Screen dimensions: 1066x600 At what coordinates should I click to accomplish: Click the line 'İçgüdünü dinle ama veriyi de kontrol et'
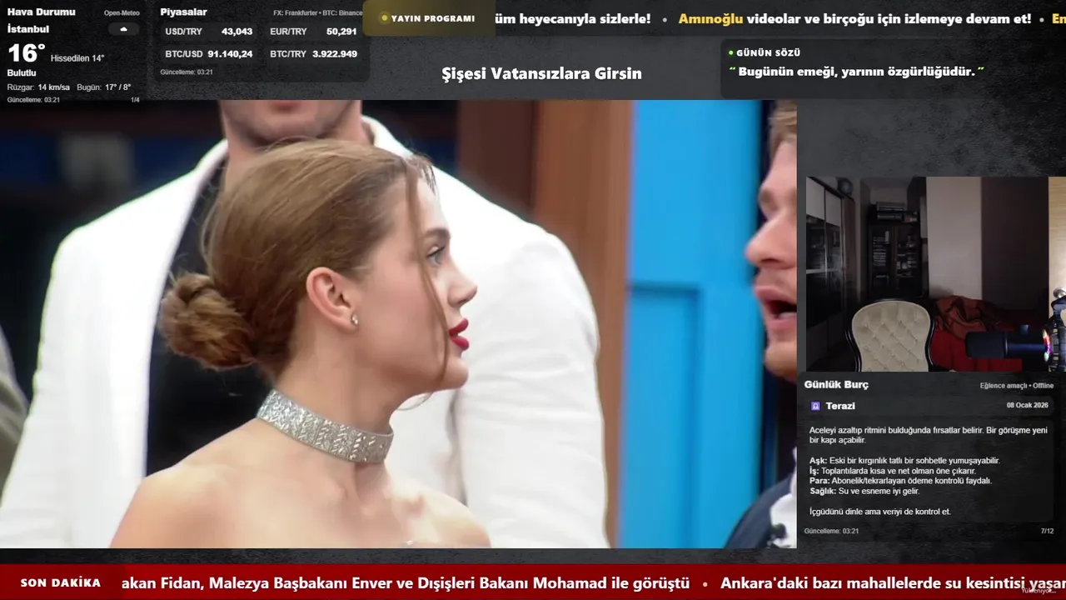point(880,512)
